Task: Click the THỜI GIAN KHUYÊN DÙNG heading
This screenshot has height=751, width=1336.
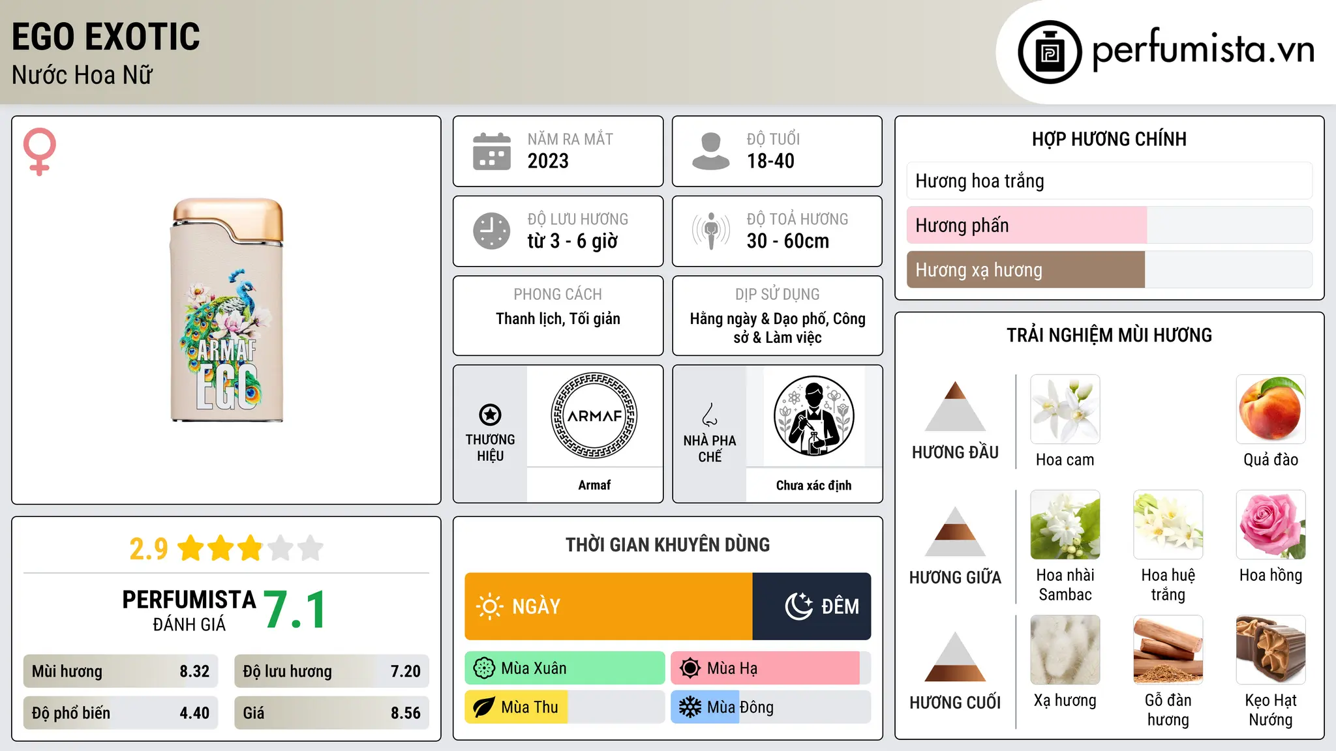Action: pos(667,544)
